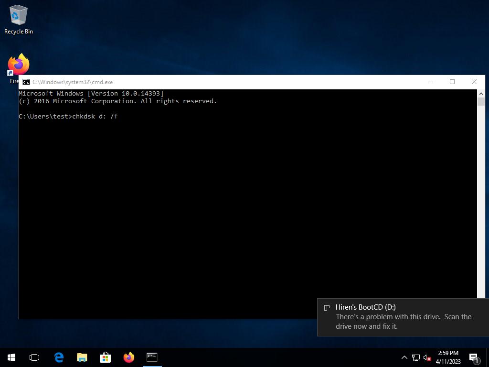Open the clock showing 2:59 PM
The image size is (489, 367).
click(x=448, y=357)
